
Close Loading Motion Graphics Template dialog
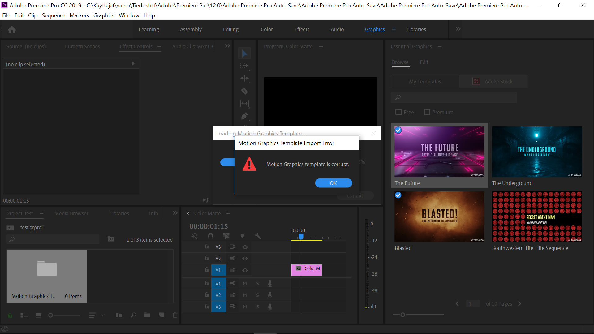374,133
